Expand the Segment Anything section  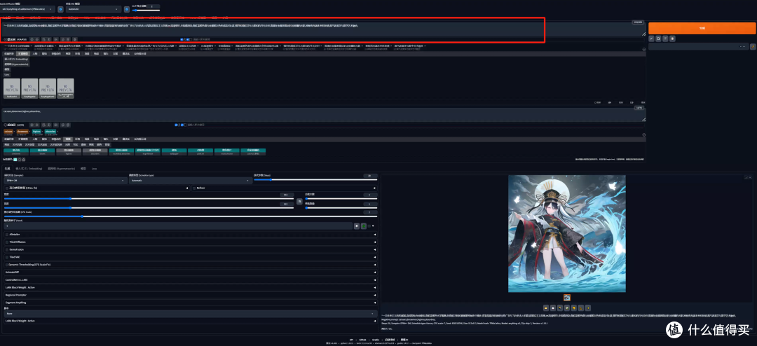click(190, 303)
